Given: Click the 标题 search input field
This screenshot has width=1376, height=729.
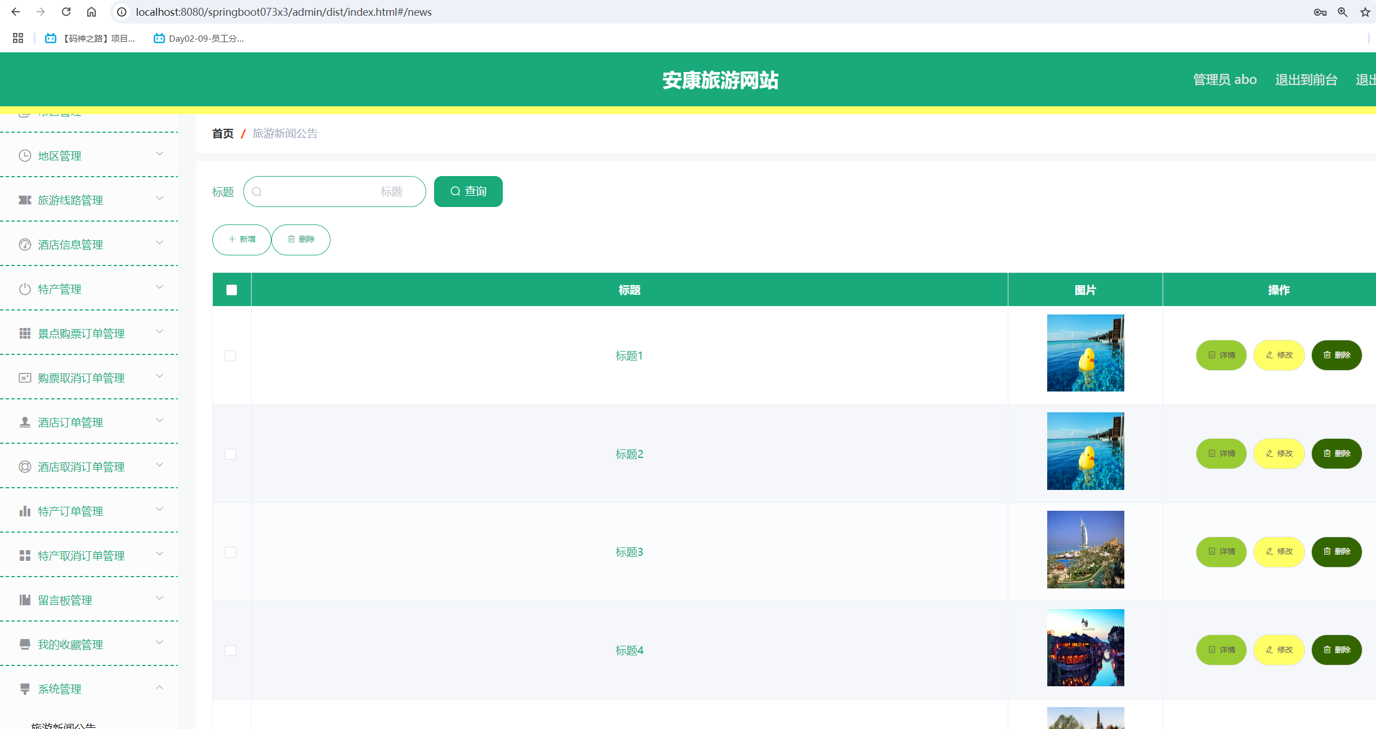Looking at the screenshot, I should [x=334, y=191].
